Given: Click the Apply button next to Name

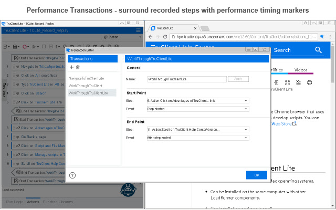Looking at the screenshot, I should 238,79.
